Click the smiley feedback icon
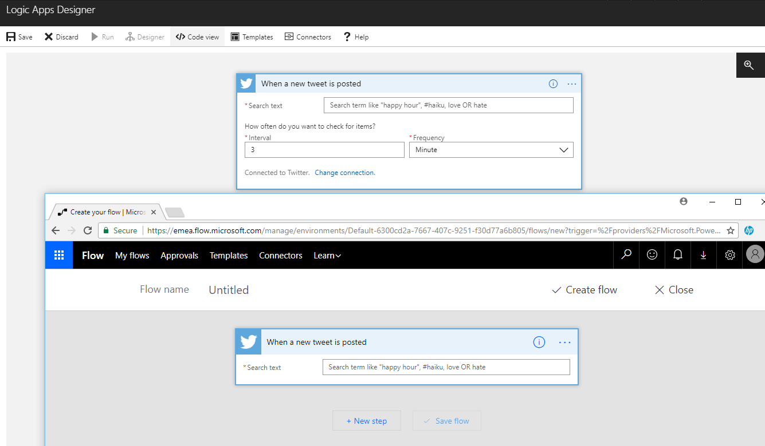Viewport: 765px width, 446px height. point(652,255)
